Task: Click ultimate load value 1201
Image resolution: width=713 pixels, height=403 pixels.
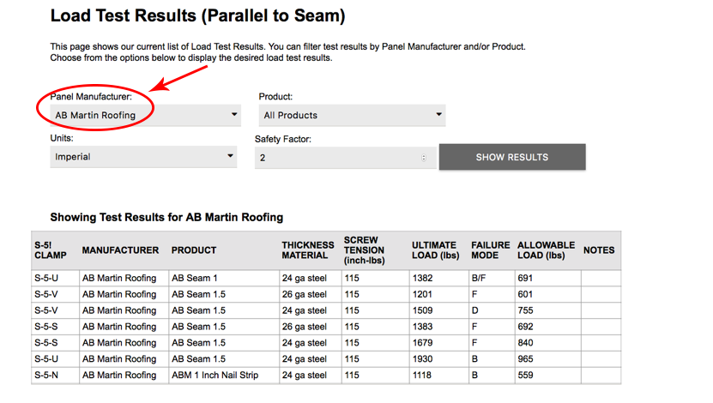Action: (x=422, y=294)
